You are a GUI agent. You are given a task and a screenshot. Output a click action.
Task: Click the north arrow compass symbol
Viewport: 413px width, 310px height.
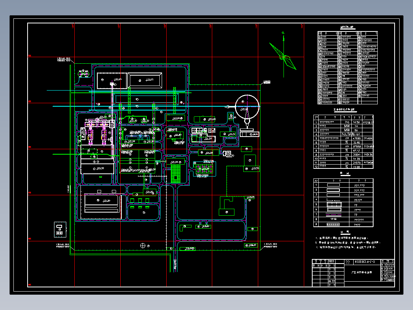click(283, 55)
